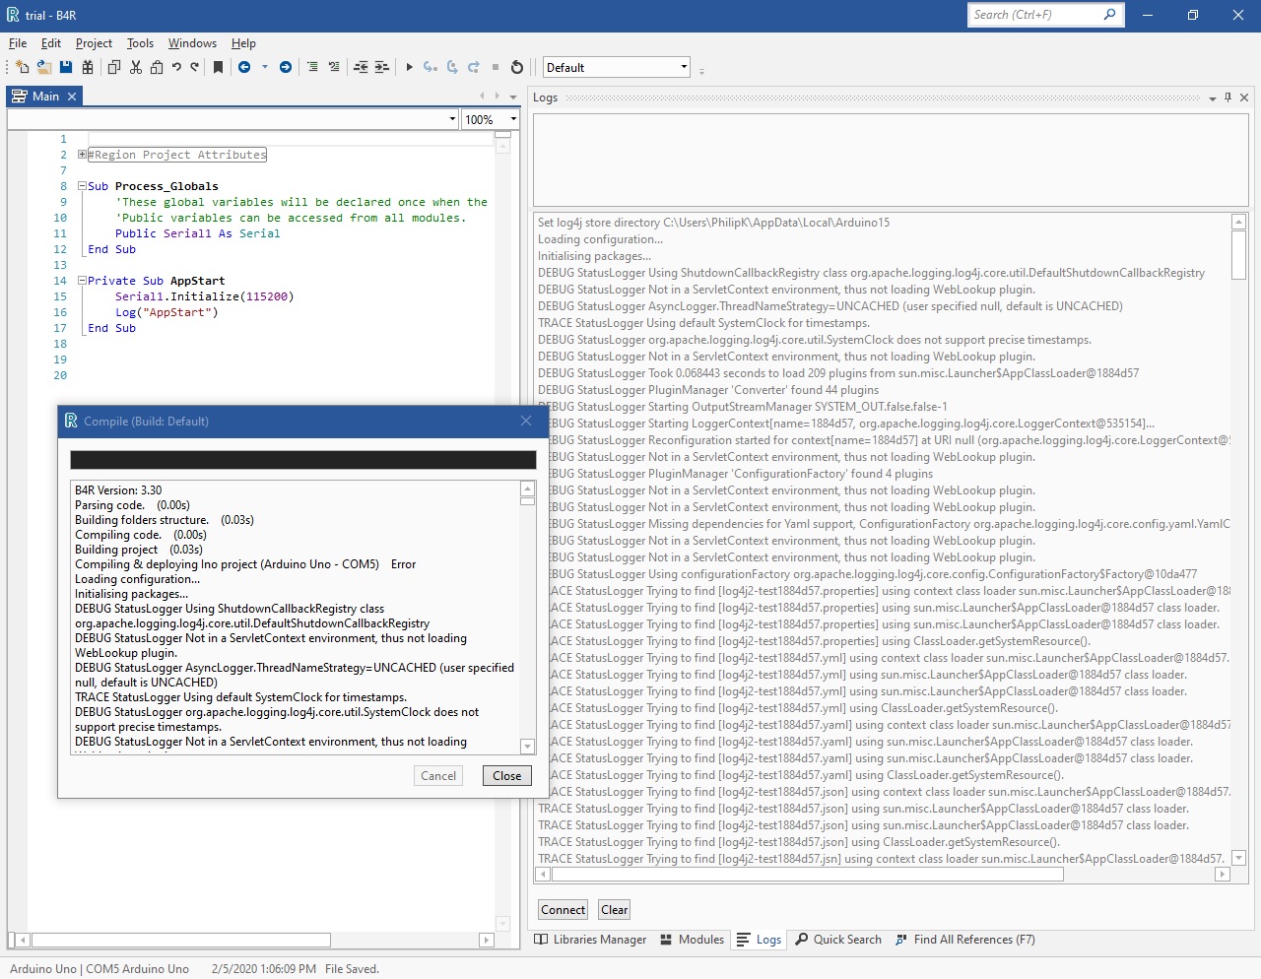The height and width of the screenshot is (979, 1261).
Task: Click Close in the Compile dialog
Action: [x=506, y=776]
